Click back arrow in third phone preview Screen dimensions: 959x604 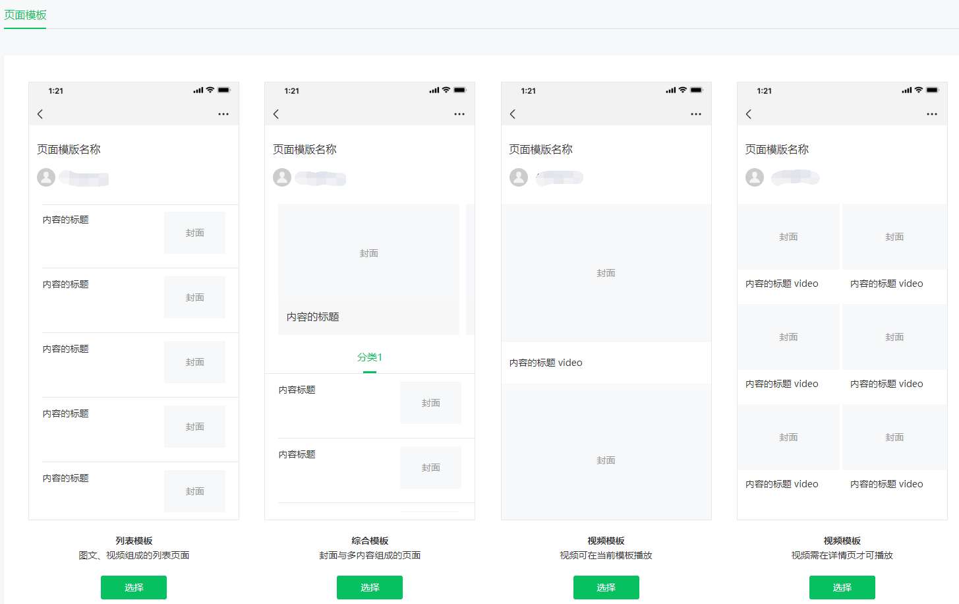513,114
